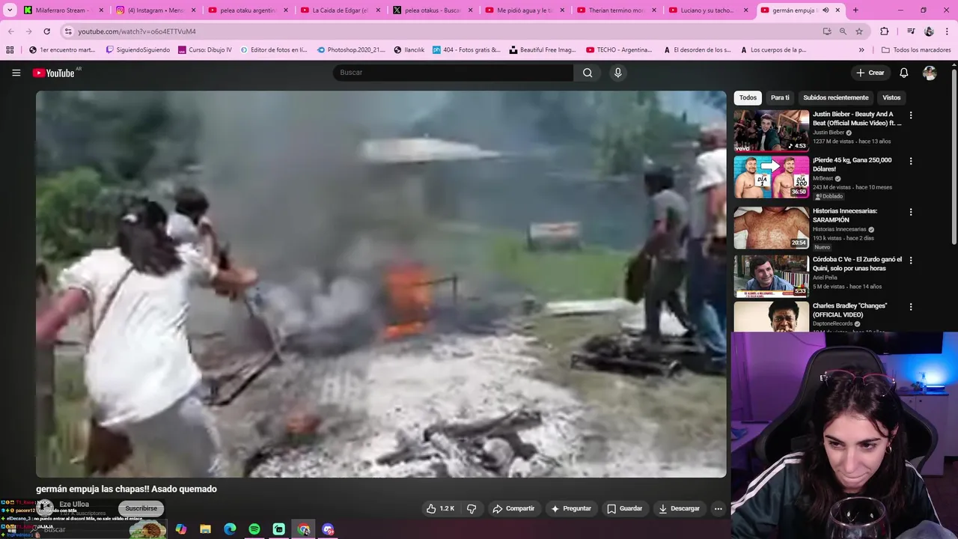
Task: Switch to Therian termino tab
Action: coord(617,10)
